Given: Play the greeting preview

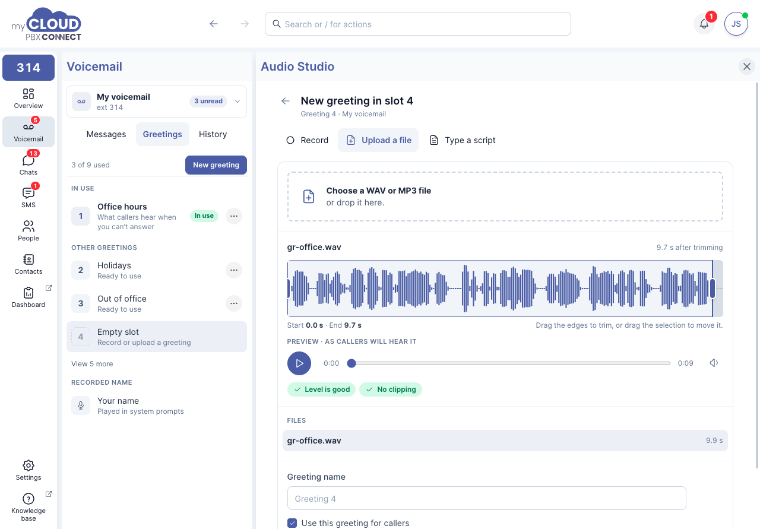Looking at the screenshot, I should tap(299, 363).
